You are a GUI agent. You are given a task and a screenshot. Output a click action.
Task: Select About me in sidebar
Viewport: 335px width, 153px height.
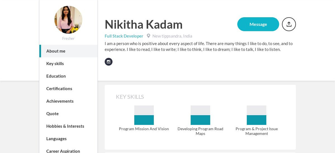coord(68,51)
